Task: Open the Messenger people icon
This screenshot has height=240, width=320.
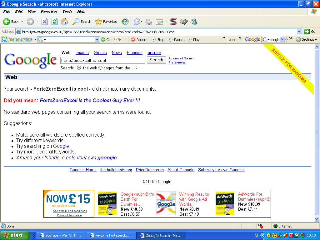Action: pyautogui.click(x=194, y=22)
